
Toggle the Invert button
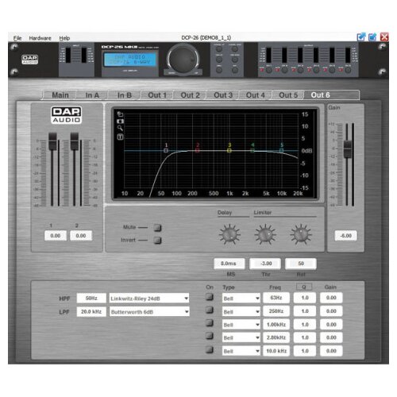(x=157, y=241)
